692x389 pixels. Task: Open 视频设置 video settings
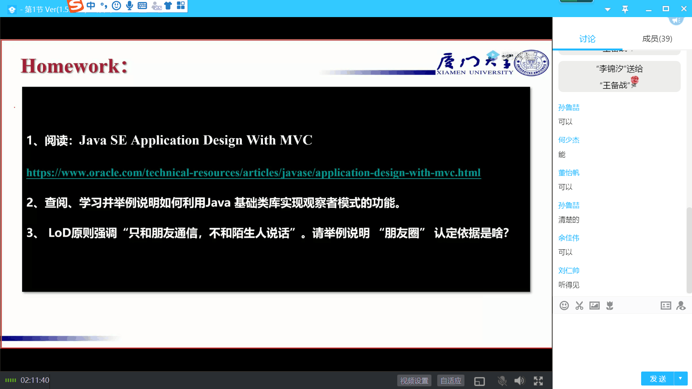[x=414, y=381]
